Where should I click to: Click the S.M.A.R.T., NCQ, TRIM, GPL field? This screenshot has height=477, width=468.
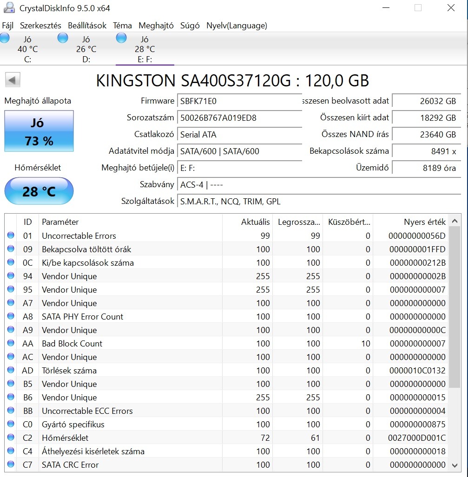(319, 202)
